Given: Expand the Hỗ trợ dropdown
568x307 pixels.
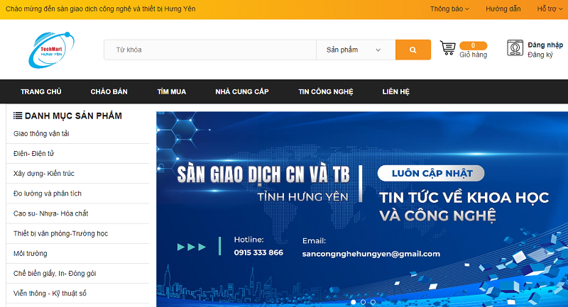Looking at the screenshot, I should coord(550,9).
